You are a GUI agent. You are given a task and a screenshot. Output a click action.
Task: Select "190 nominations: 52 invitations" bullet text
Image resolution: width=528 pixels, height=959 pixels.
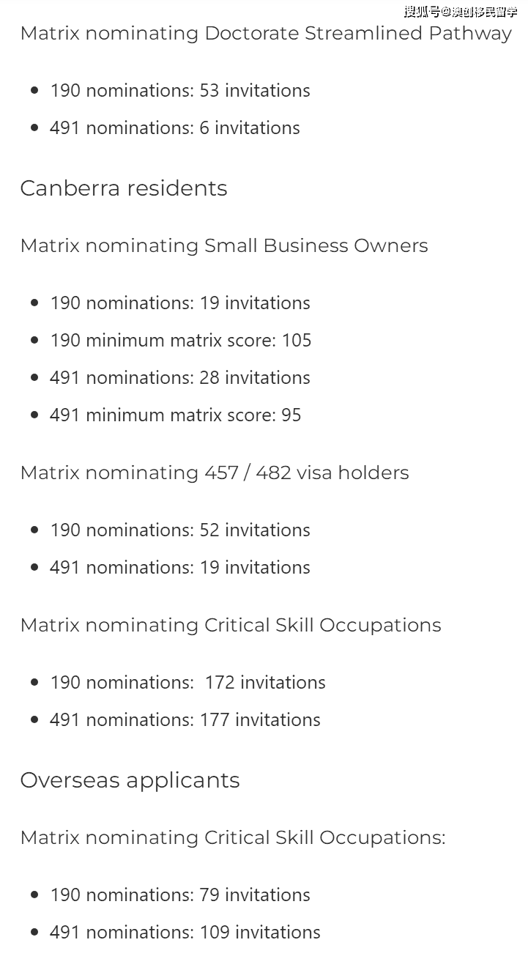tap(180, 530)
